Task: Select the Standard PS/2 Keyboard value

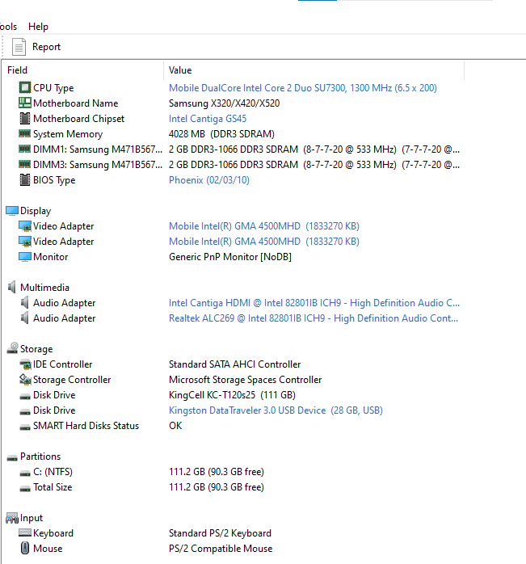Action: coord(220,533)
